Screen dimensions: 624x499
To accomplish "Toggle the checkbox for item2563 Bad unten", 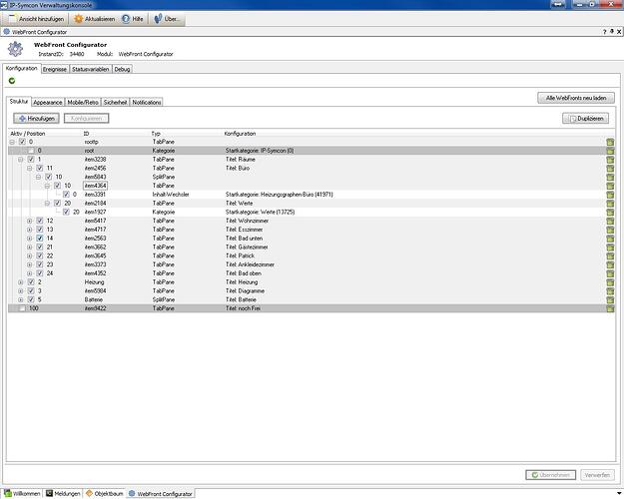I will 40,238.
